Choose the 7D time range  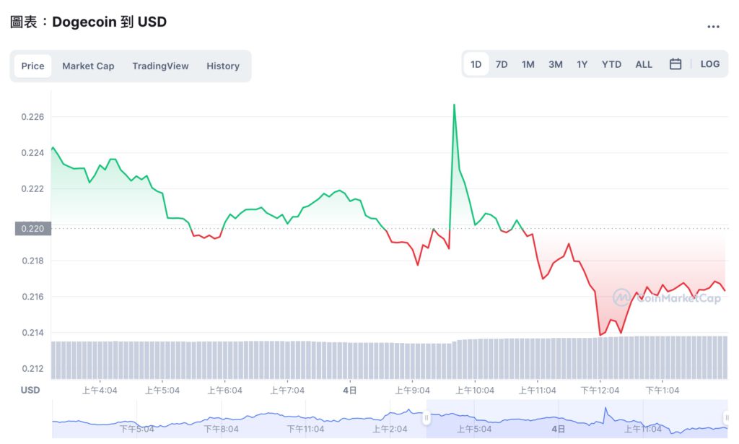click(x=502, y=64)
